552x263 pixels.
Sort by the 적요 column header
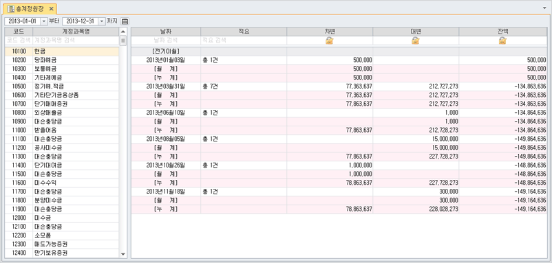tap(244, 32)
